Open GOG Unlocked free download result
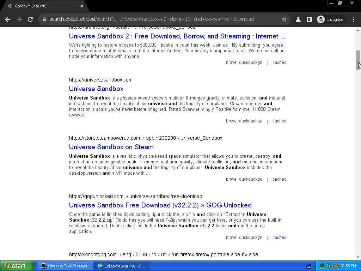The image size is (361, 271). tap(160, 205)
